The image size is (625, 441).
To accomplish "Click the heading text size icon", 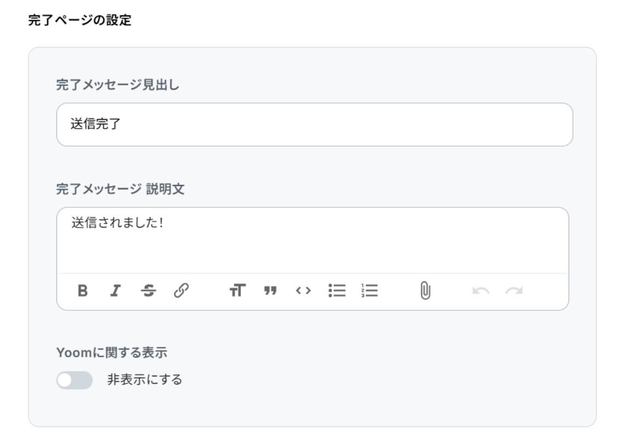I will (x=237, y=290).
